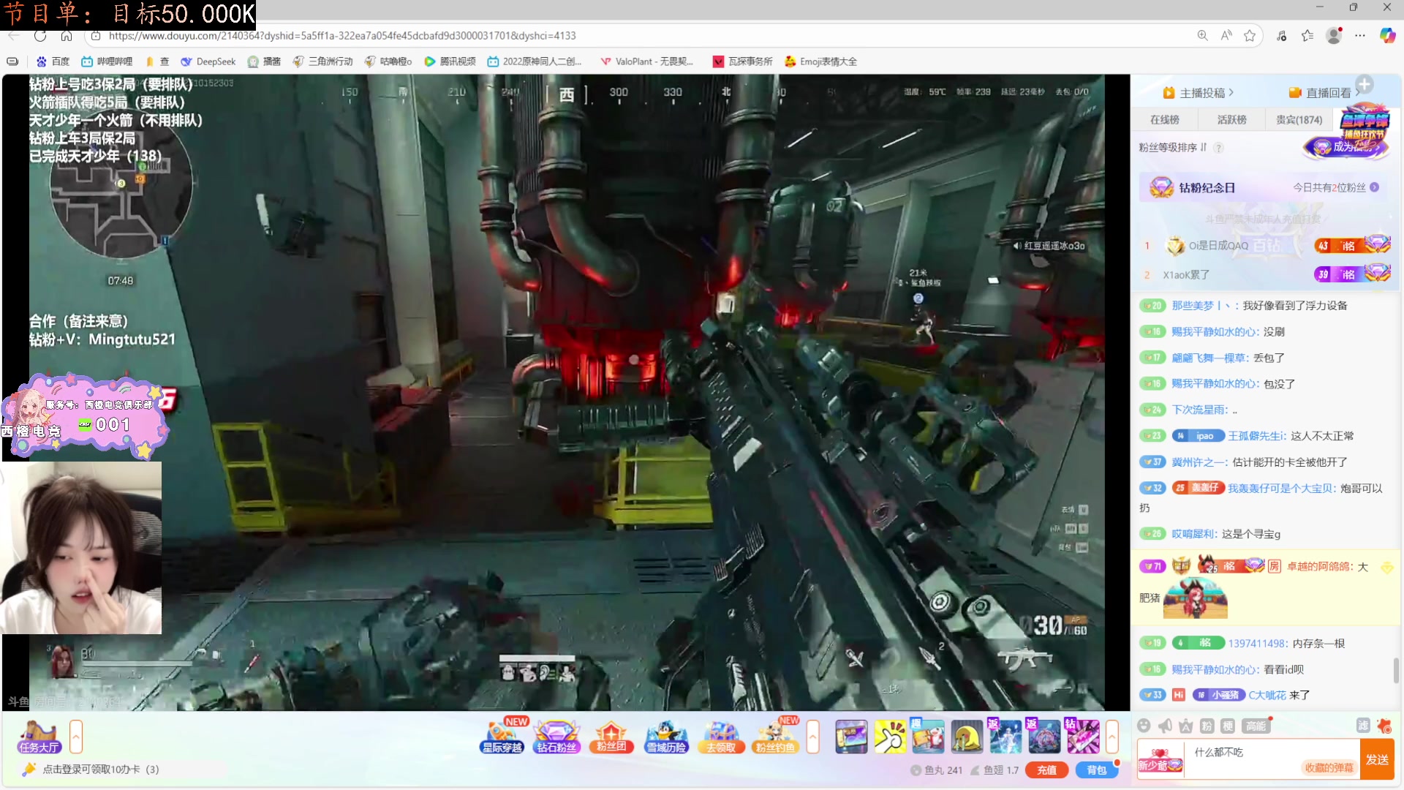Click the megaphone broadcast icon
The height and width of the screenshot is (790, 1404).
coord(1165,726)
